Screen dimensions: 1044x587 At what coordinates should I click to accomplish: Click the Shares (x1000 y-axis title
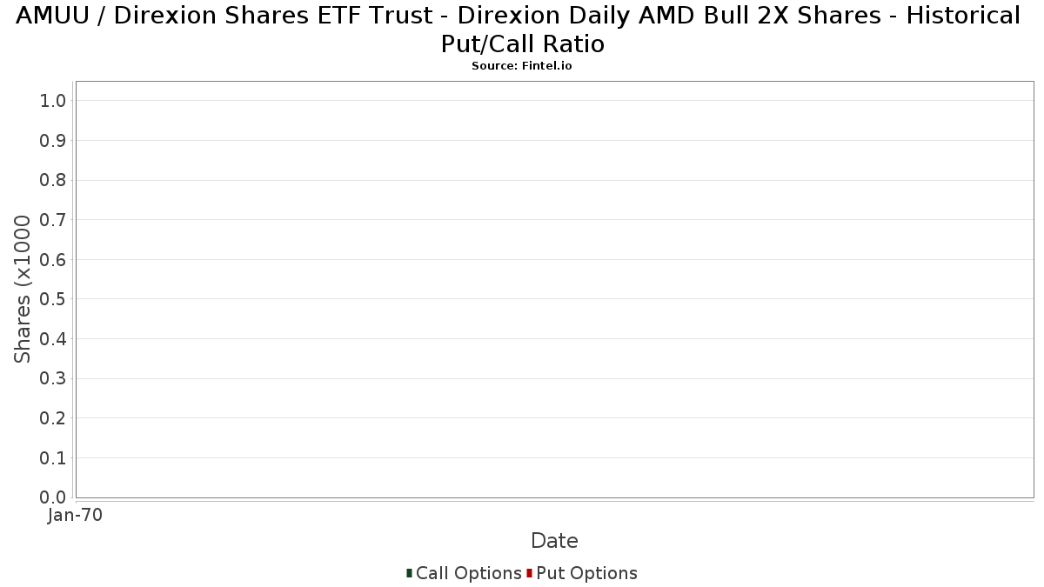tap(23, 290)
